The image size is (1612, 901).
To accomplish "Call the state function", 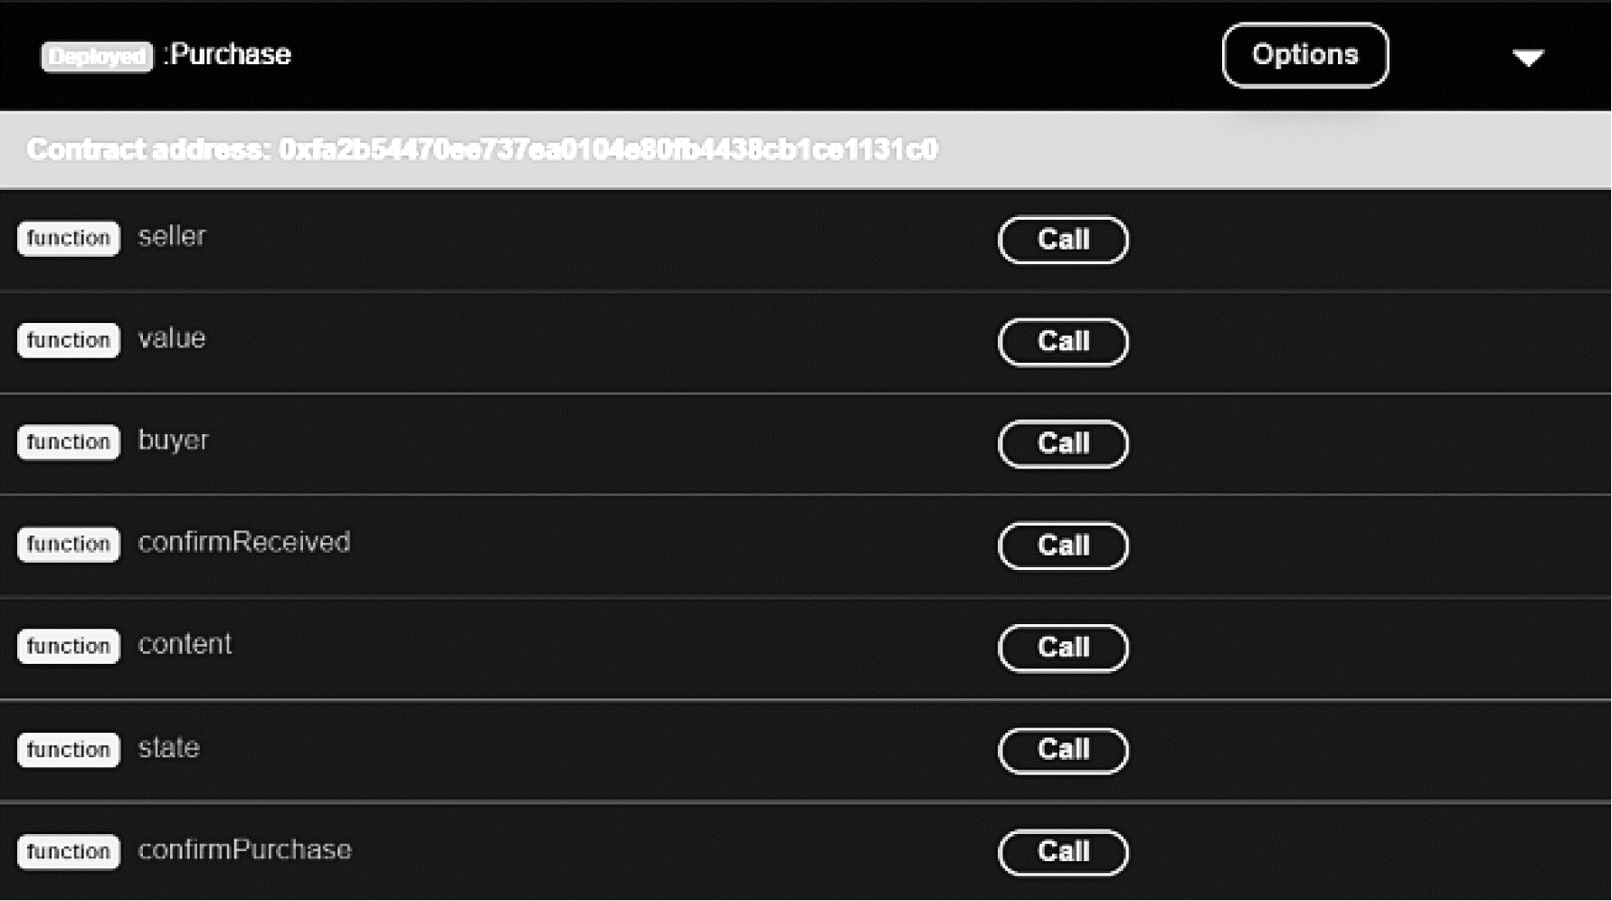I will click(1063, 750).
